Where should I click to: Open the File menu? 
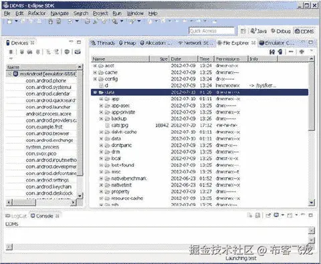click(7, 13)
